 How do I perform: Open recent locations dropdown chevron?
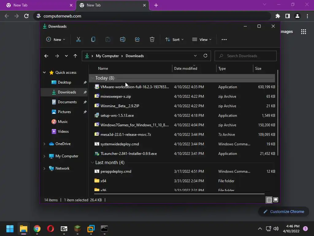pos(66,56)
